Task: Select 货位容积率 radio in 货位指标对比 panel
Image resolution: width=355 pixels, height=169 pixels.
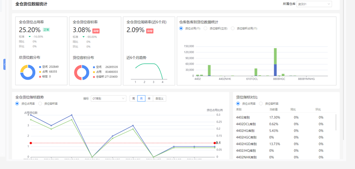Action: coord(261,104)
